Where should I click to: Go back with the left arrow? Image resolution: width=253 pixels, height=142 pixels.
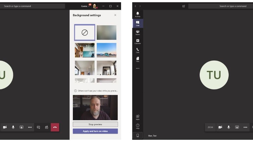point(135,6)
